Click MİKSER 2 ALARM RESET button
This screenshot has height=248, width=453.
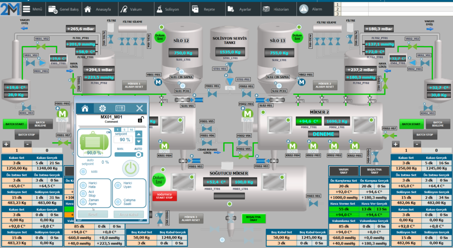[x=325, y=85]
